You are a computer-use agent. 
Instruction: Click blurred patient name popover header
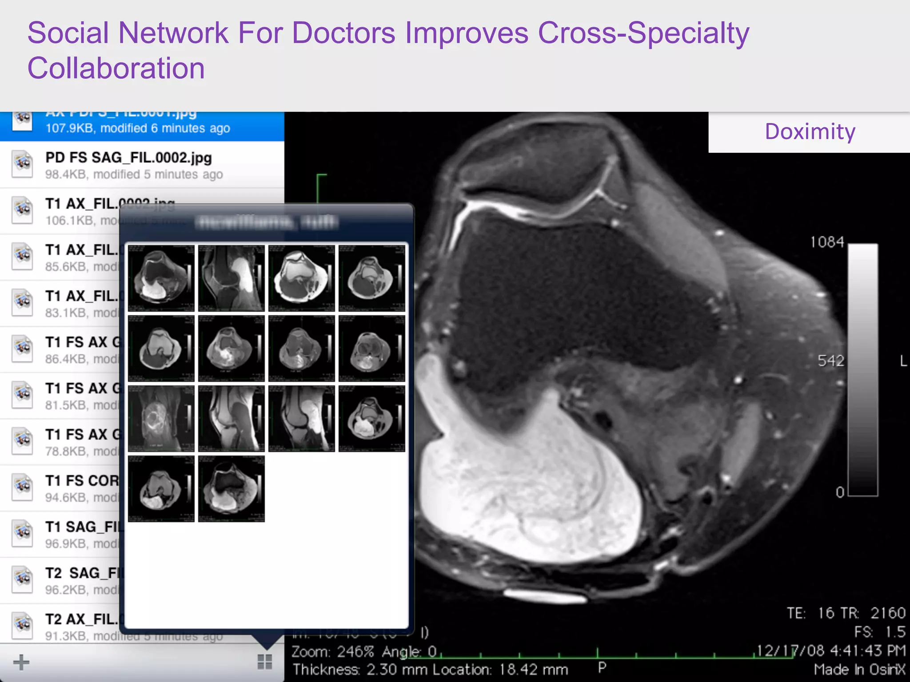(267, 222)
